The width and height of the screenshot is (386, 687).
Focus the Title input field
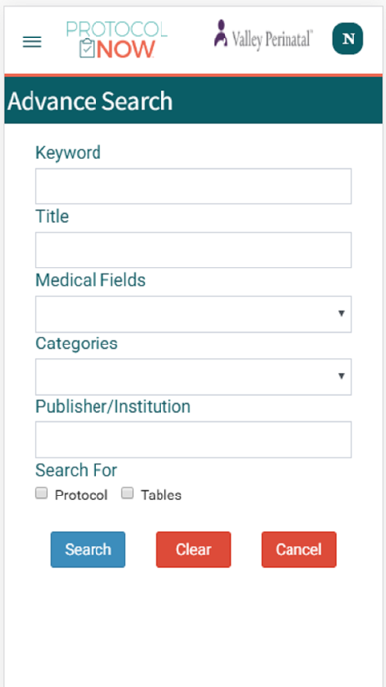[x=193, y=250]
